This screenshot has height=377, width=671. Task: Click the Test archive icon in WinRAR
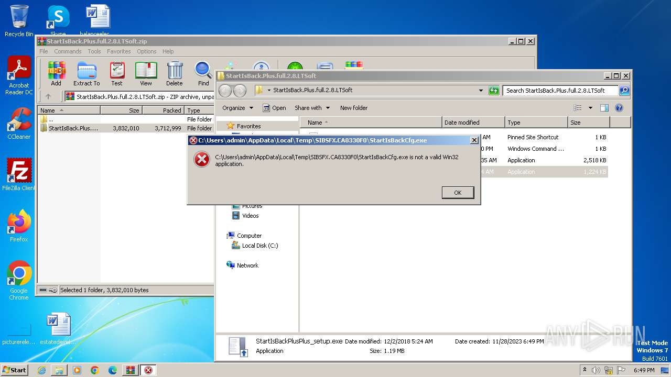[117, 74]
